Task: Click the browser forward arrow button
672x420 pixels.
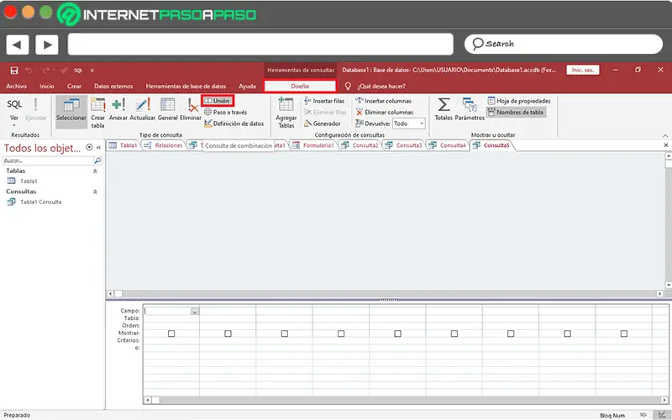Action: coord(47,45)
